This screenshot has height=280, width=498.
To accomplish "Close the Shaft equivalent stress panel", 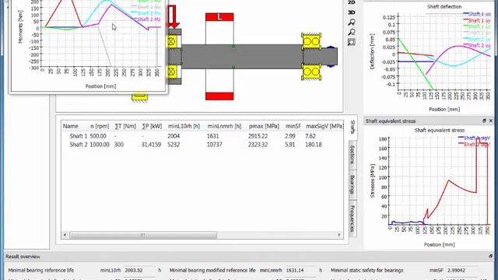I will (x=491, y=121).
